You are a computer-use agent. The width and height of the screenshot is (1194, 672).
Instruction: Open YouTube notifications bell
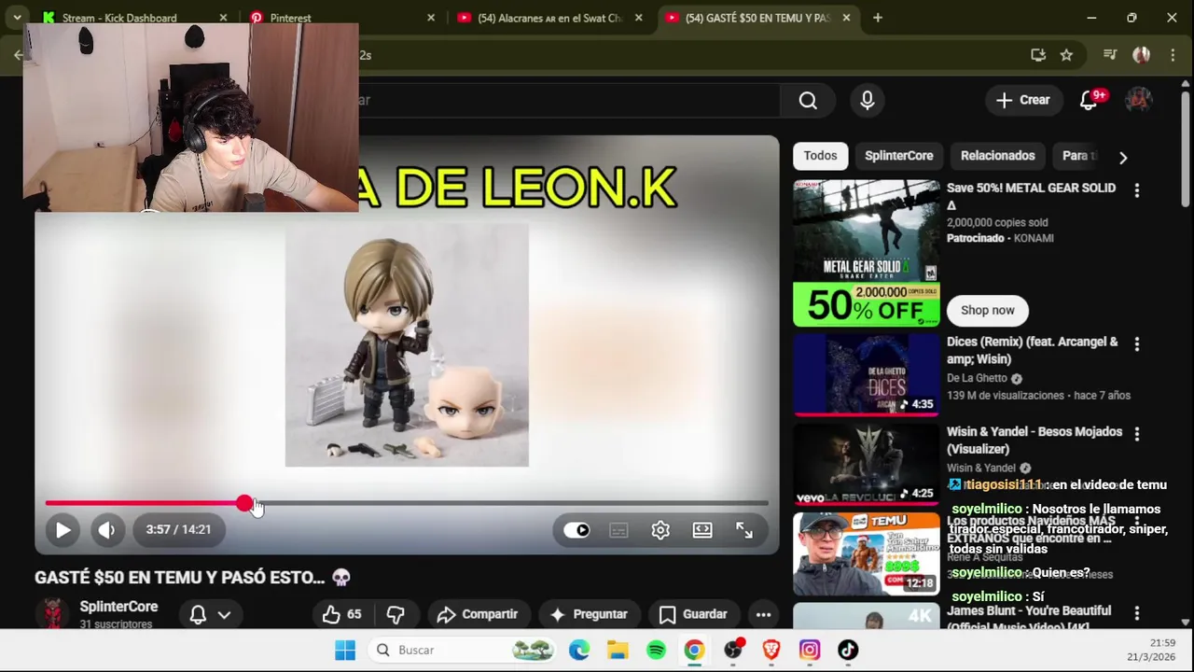tap(1089, 100)
